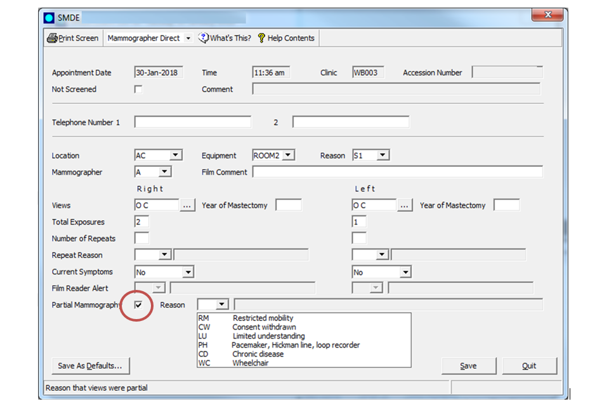Click into the Film Comment field
This screenshot has height=406, width=609.
tap(397, 172)
